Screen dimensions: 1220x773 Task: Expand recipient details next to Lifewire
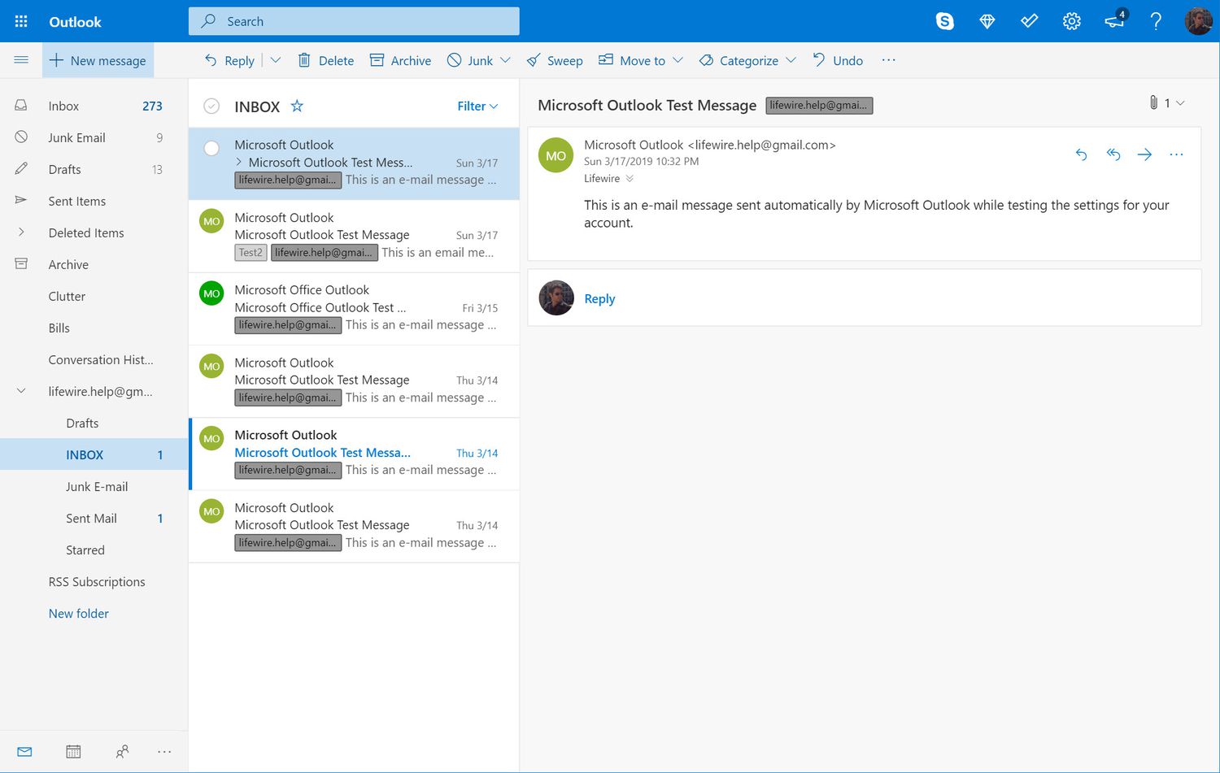[630, 179]
